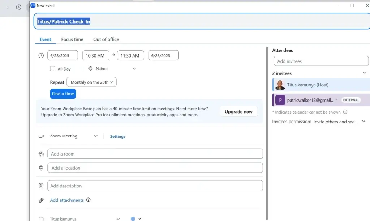
Task: Click the Add invitees field
Action: [321, 61]
